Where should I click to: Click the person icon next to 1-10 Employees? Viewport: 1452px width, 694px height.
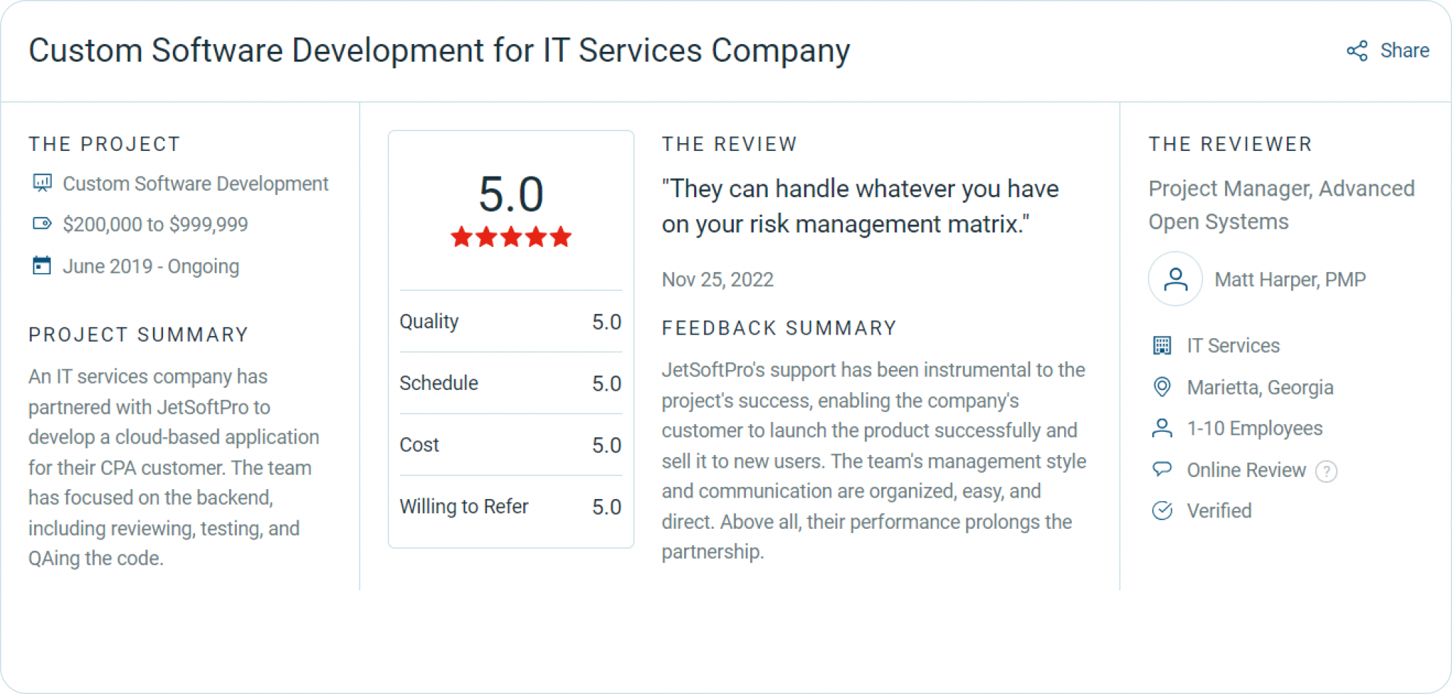[1161, 428]
